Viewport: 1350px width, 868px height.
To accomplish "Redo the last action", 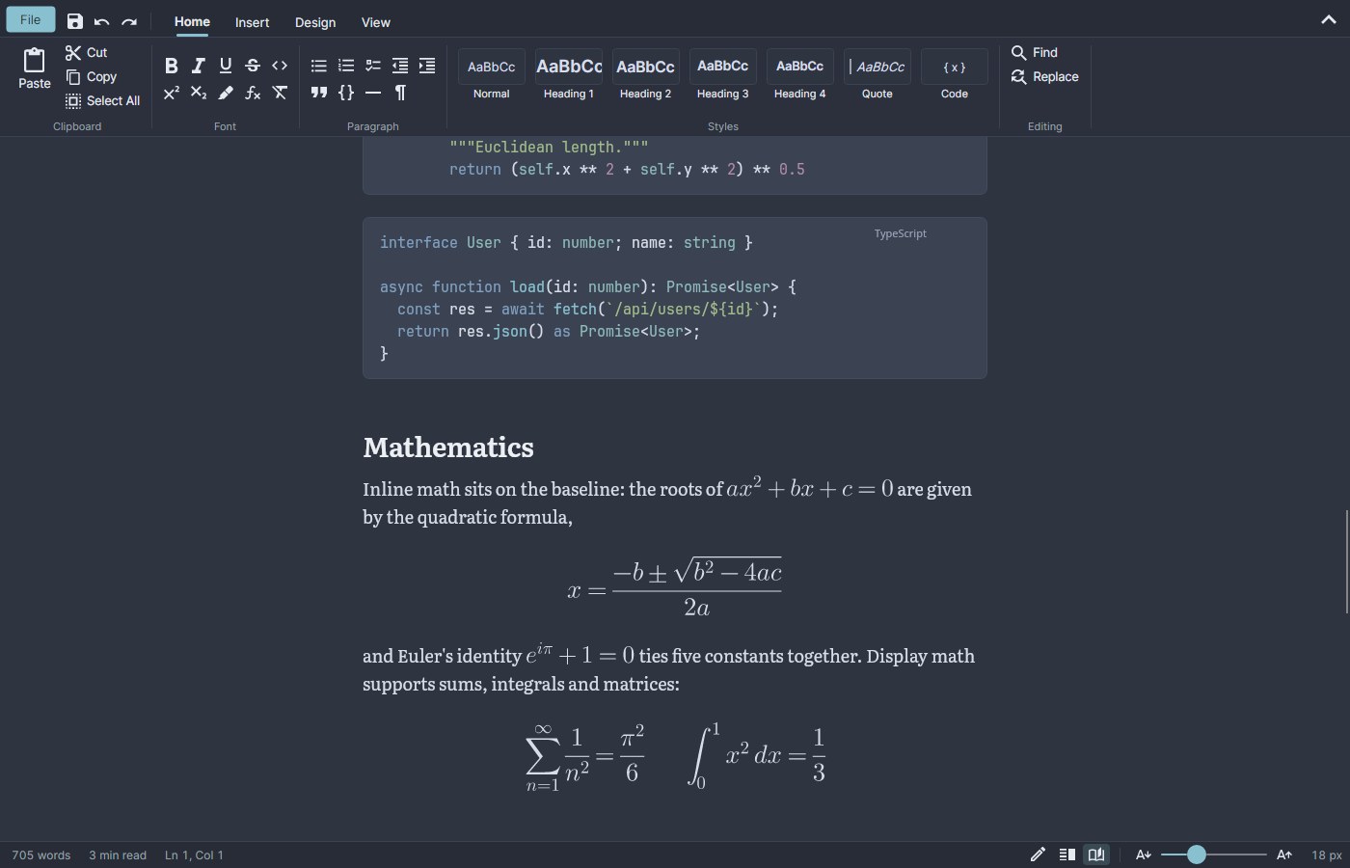I will click(x=129, y=21).
